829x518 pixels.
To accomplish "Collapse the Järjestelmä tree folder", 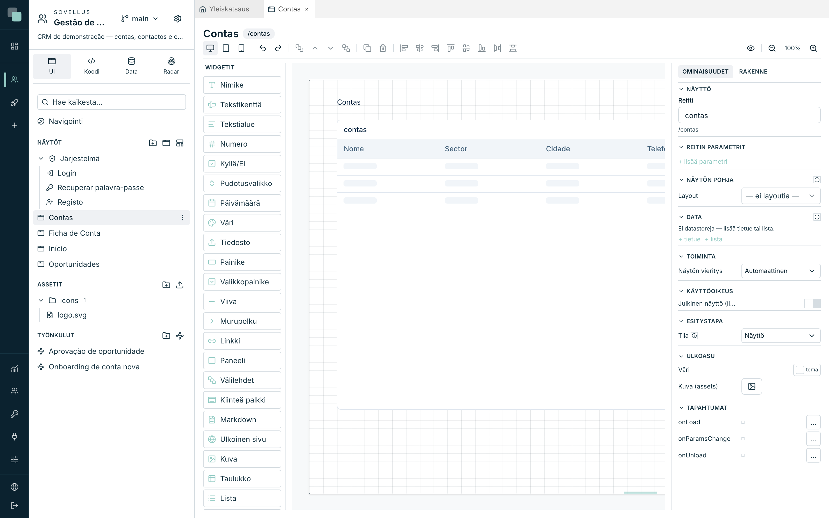I will coord(41,159).
